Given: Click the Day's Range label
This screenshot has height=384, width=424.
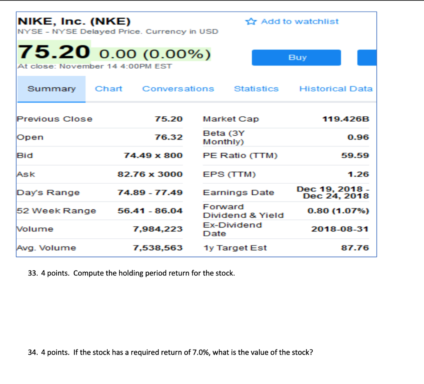Looking at the screenshot, I should (48, 192).
